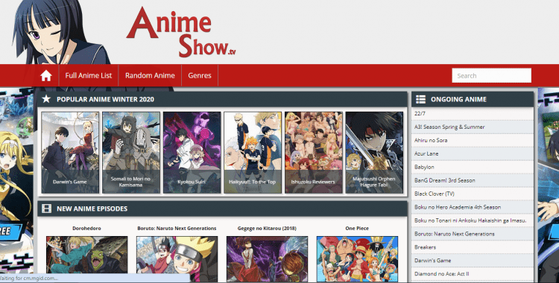The height and width of the screenshot is (283, 559).
Task: Open Kyokou Suiri poster card
Action: coord(192,153)
